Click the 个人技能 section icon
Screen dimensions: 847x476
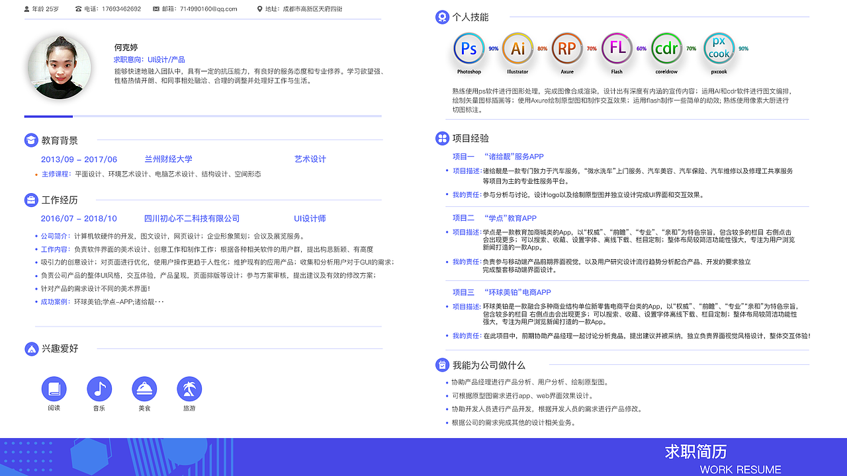442,17
